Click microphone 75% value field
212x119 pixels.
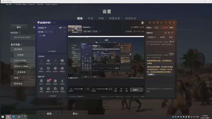[88, 89]
